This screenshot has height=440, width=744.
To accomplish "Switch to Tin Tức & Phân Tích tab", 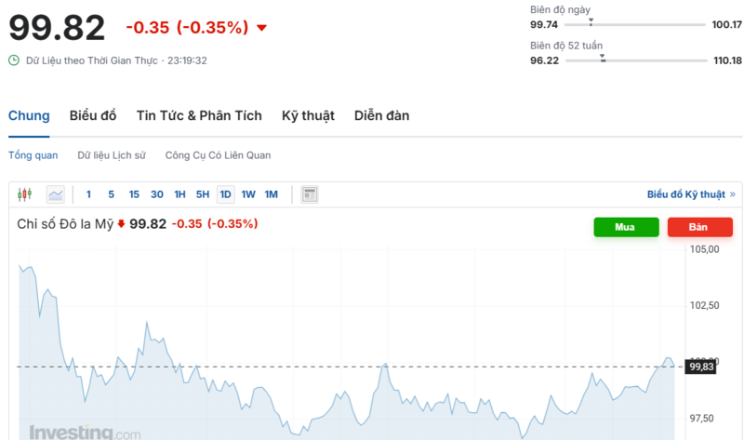I will point(199,115).
